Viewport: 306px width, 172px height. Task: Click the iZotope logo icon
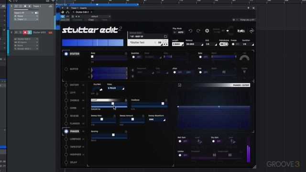(252, 31)
